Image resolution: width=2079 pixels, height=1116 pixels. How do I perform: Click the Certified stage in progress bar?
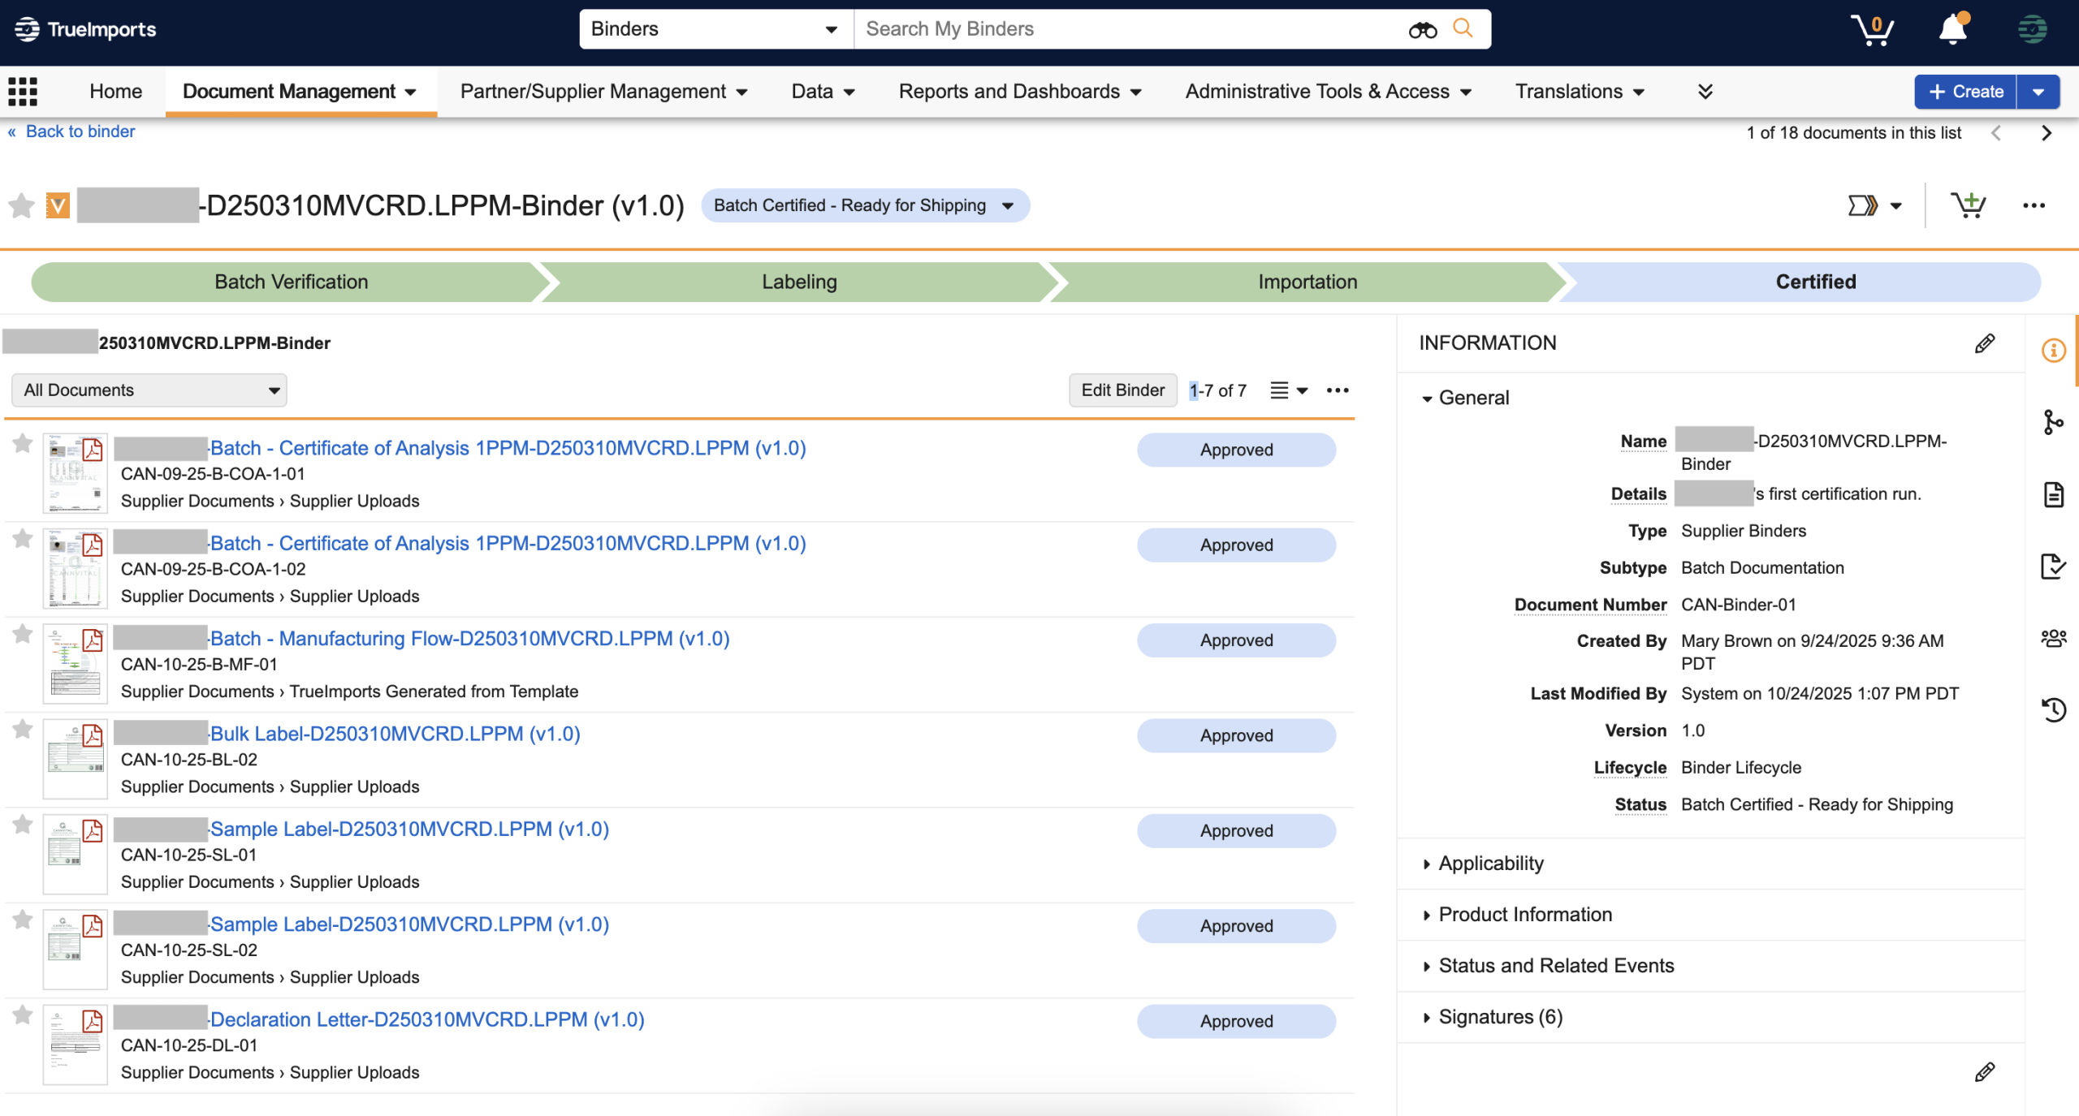point(1815,282)
